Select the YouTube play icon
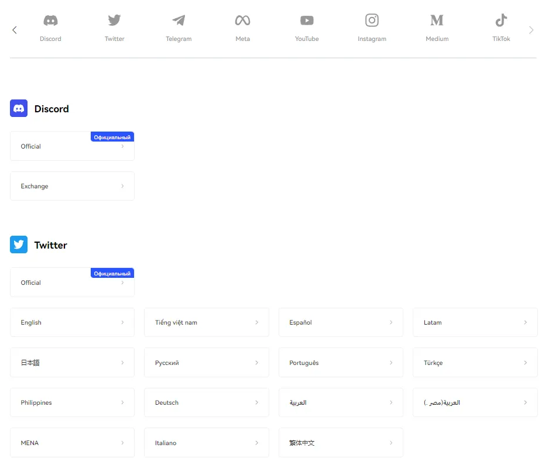This screenshot has width=559, height=458. point(307,21)
